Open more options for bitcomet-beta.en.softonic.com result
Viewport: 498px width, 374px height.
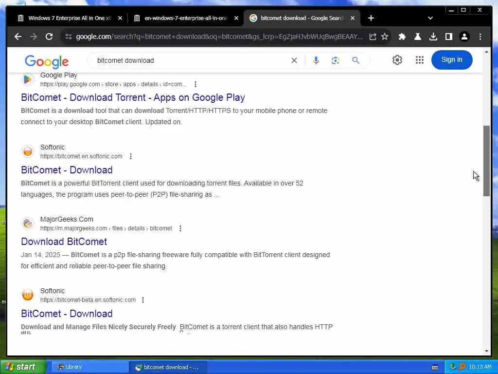143,300
